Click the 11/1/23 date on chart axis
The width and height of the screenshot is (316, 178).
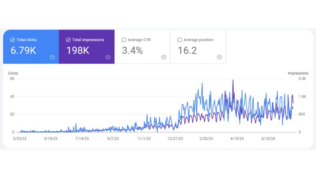(144, 139)
